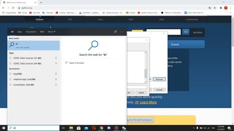Screen dimensions: 234x131
Task: Open the notification center icon
Action: click(x=229, y=128)
